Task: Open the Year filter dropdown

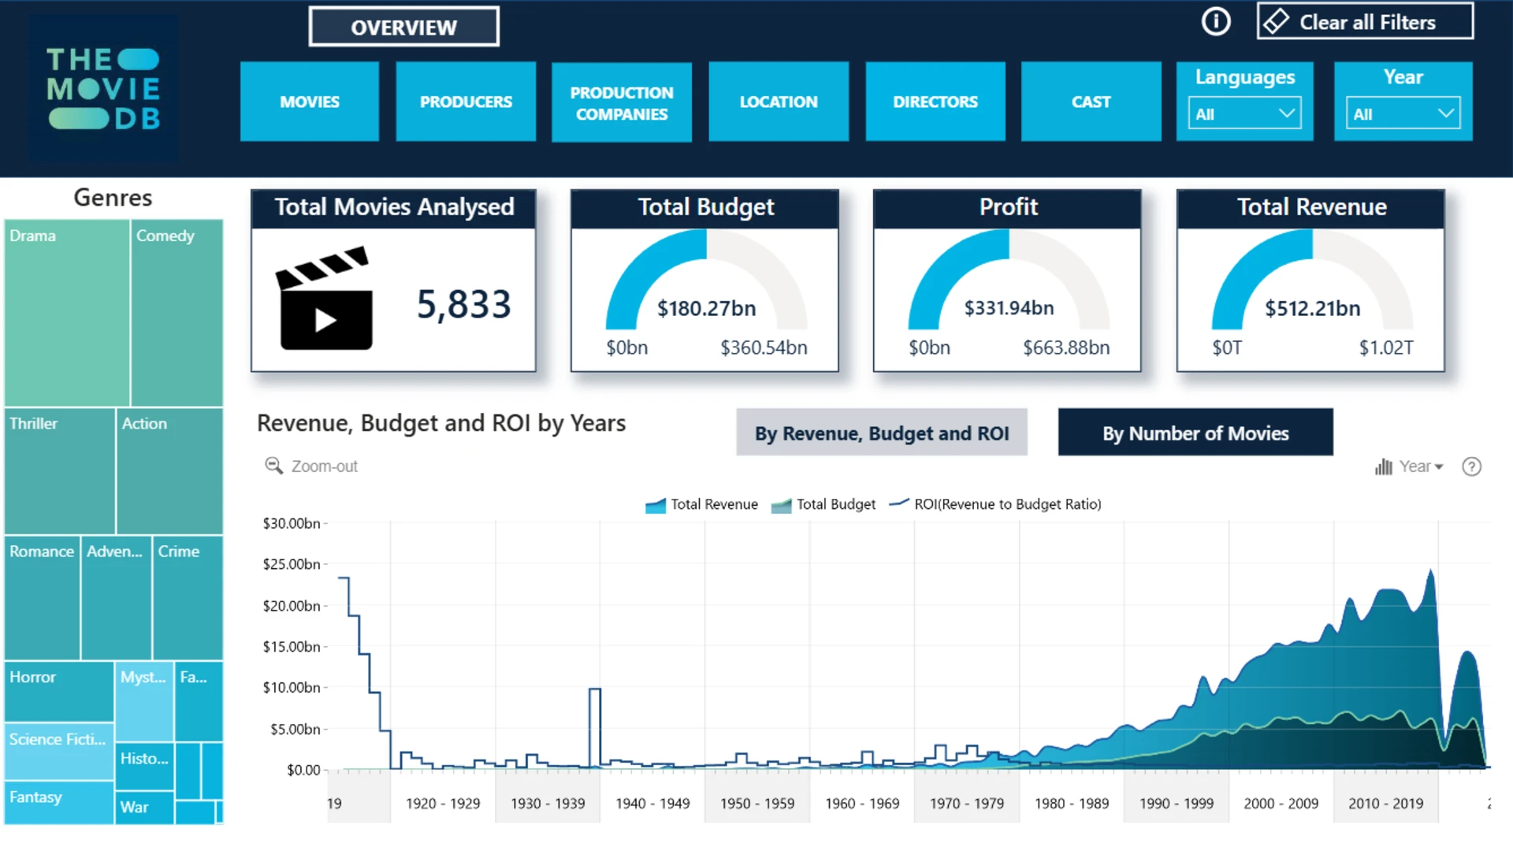Action: [x=1403, y=113]
